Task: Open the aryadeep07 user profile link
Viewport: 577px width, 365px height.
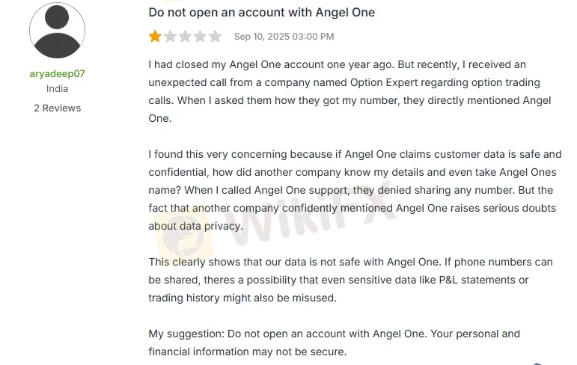Action: tap(57, 73)
